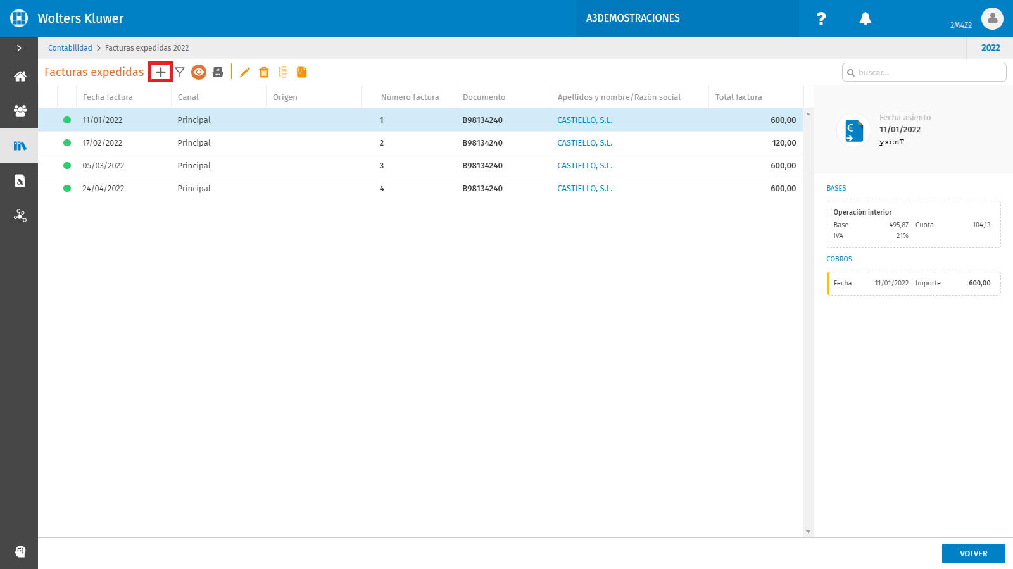Click the euro document entry icon
Image resolution: width=1013 pixels, height=569 pixels.
[x=853, y=130]
